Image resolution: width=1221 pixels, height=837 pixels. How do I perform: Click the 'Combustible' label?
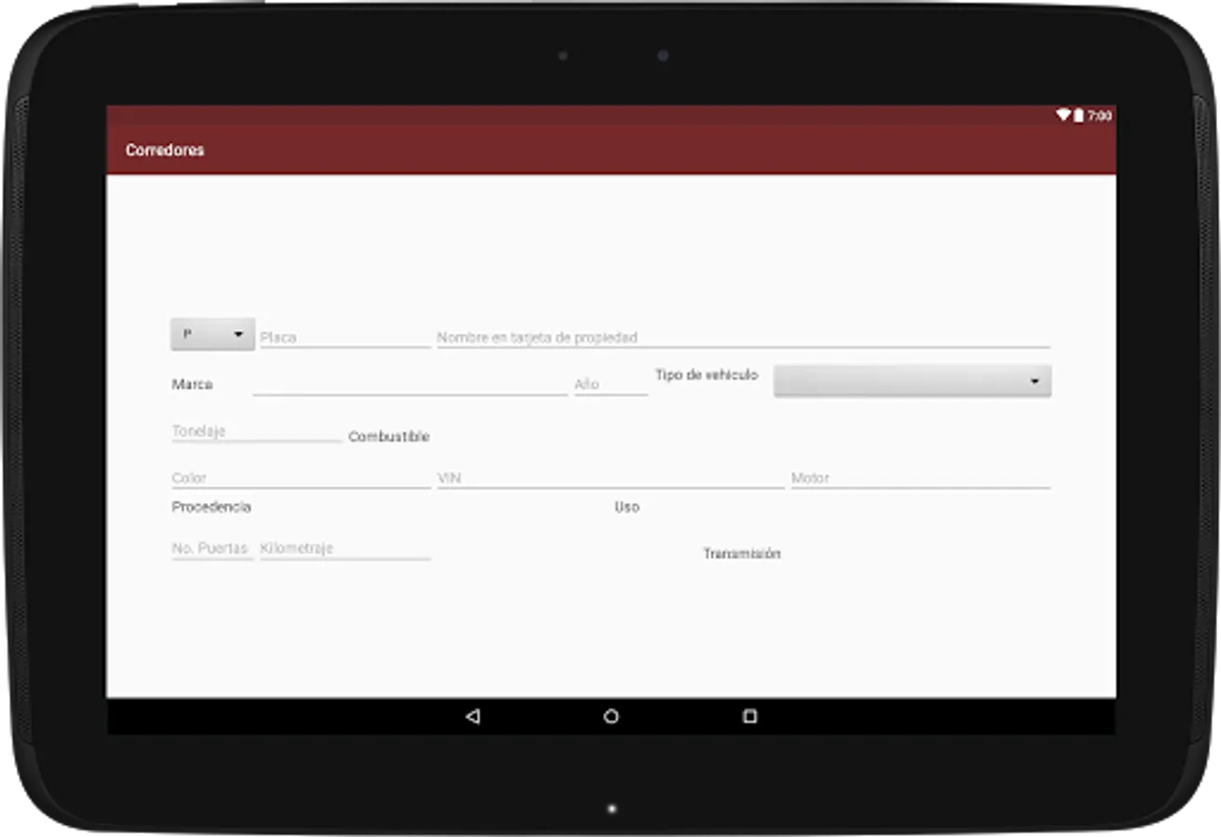point(389,436)
